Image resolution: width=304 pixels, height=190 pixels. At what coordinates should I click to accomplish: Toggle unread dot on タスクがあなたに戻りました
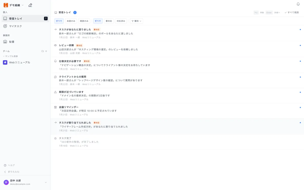[300, 29]
